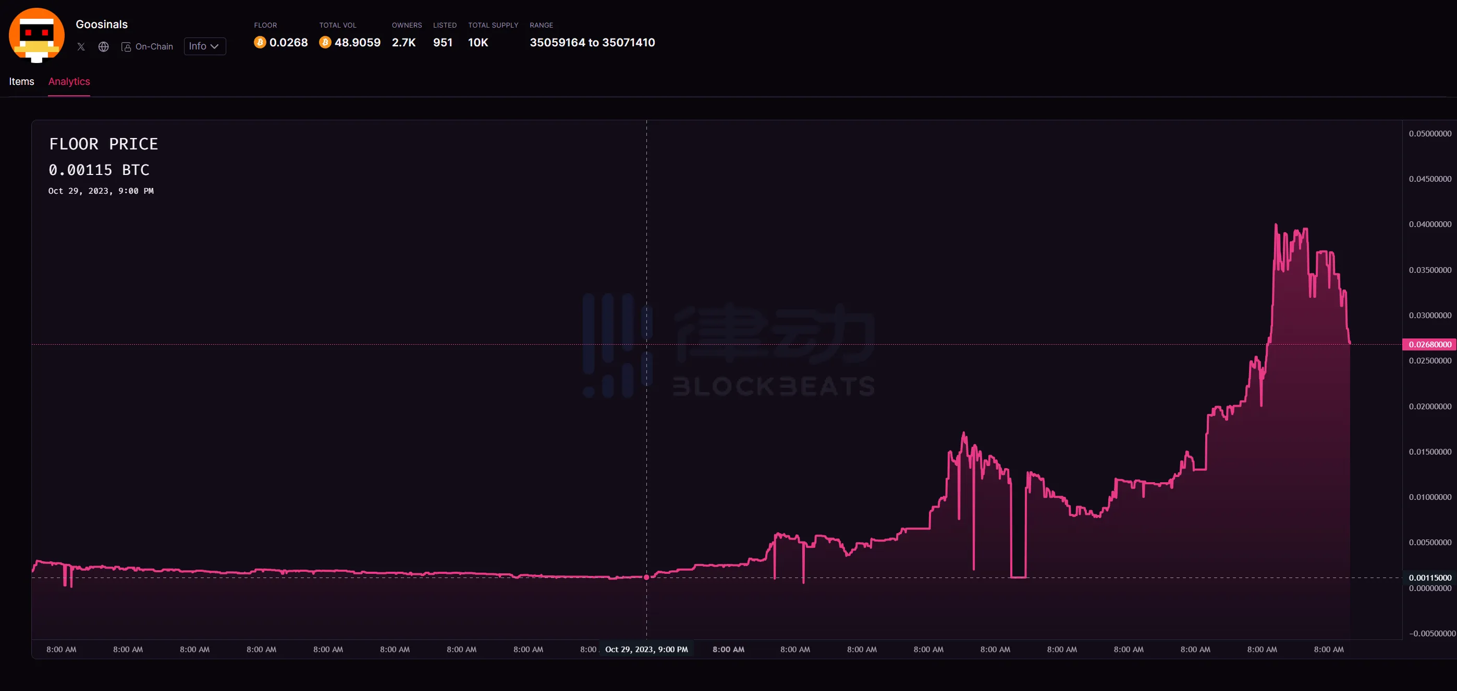Click the 0.00115000 crosshair price label
The height and width of the screenshot is (691, 1457).
[x=1429, y=577]
